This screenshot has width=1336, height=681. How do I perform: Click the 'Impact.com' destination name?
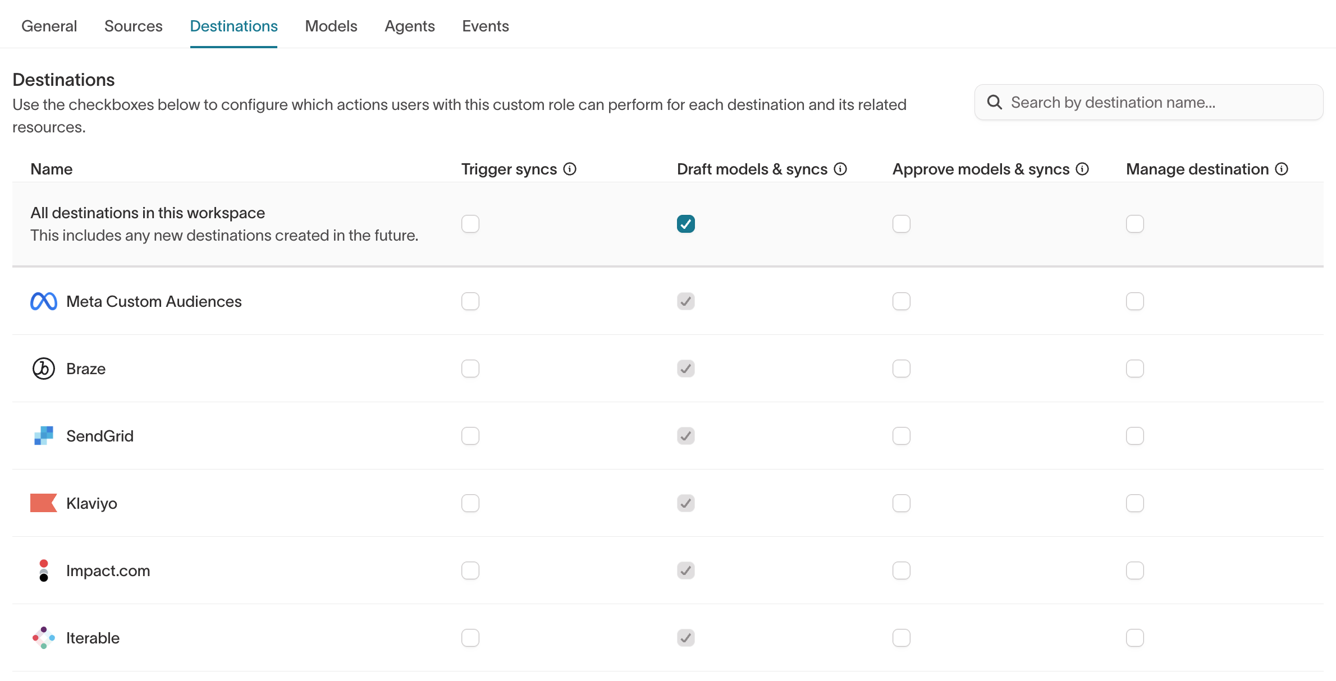pyautogui.click(x=108, y=570)
